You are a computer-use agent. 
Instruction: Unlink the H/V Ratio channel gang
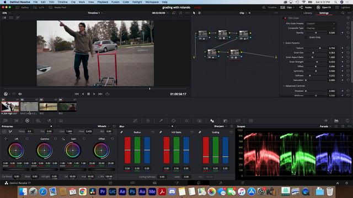click(161, 132)
